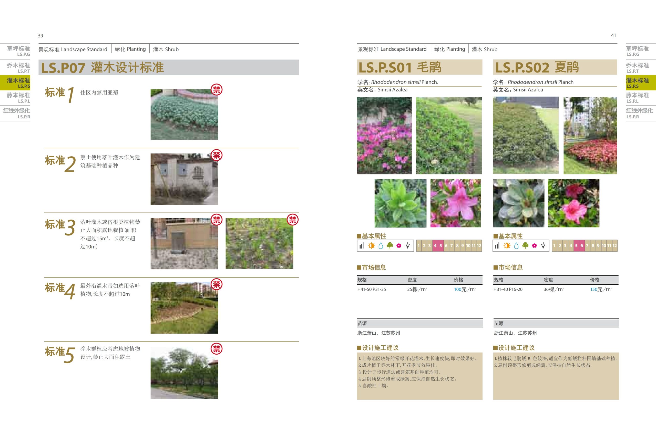
Task: Click the drainage triangle icon under 夏鹃
Action: click(543, 246)
